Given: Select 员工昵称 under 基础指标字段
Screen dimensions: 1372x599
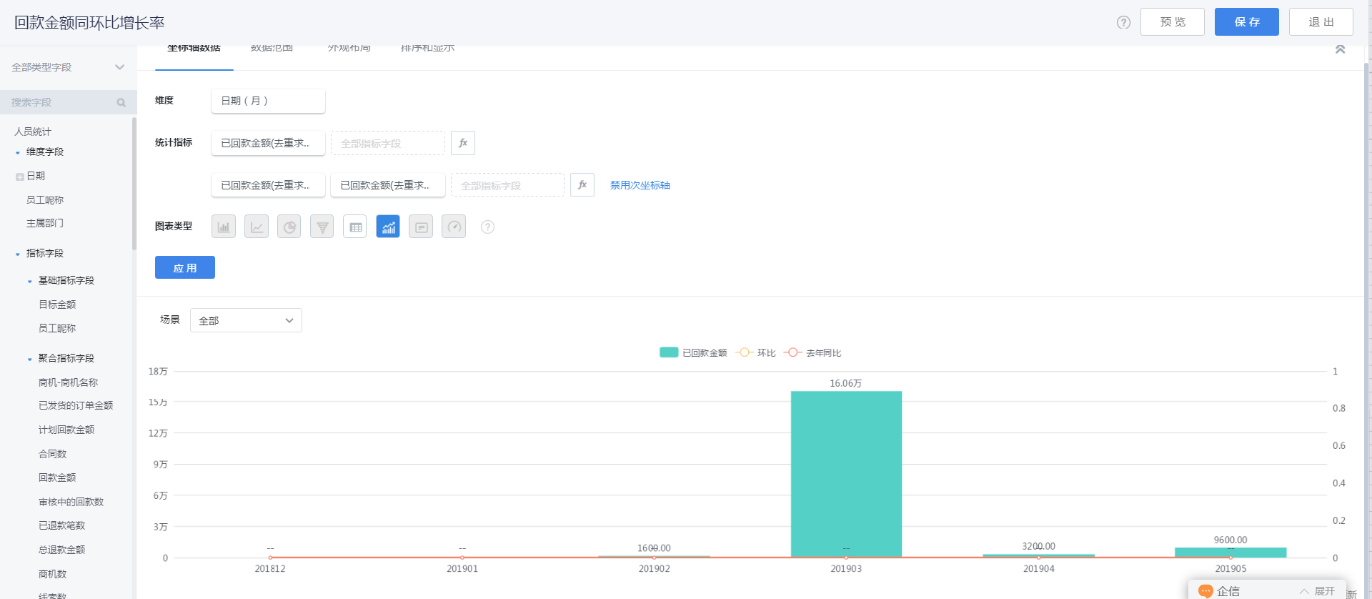Looking at the screenshot, I should tap(57, 328).
